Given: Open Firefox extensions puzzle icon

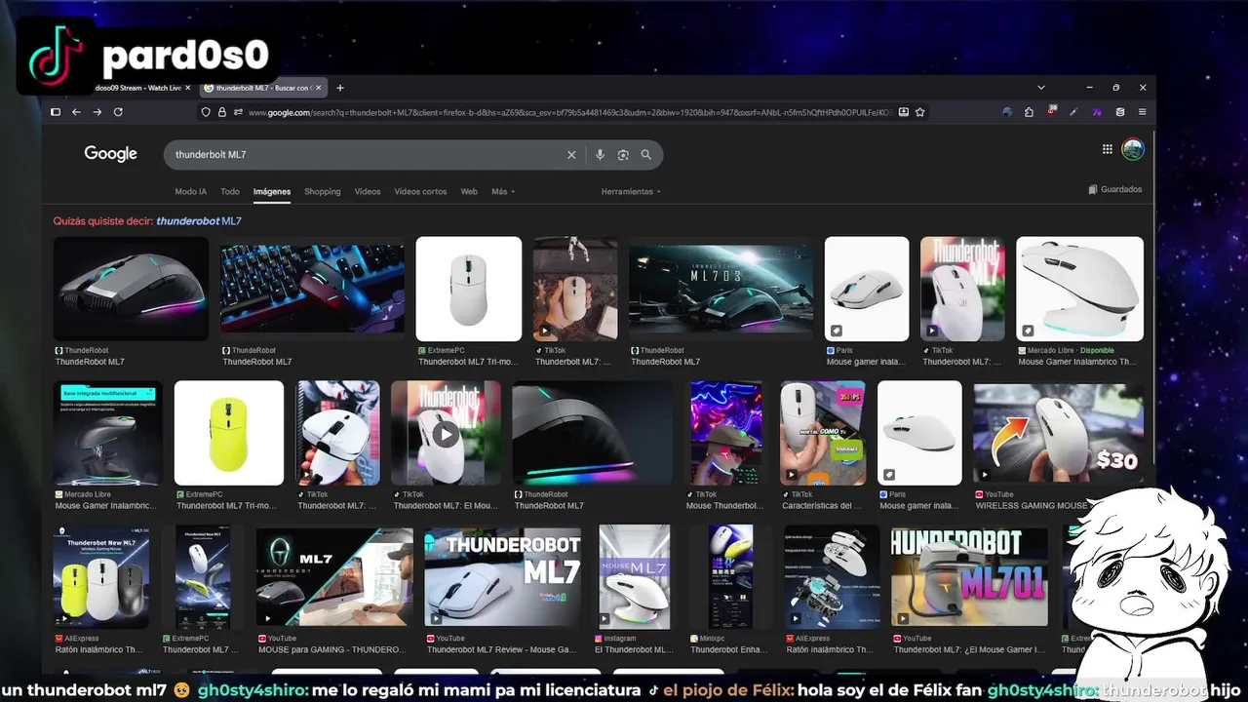Looking at the screenshot, I should click(x=1029, y=112).
